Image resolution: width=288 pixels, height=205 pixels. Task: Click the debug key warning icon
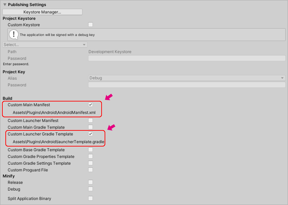[14, 35]
